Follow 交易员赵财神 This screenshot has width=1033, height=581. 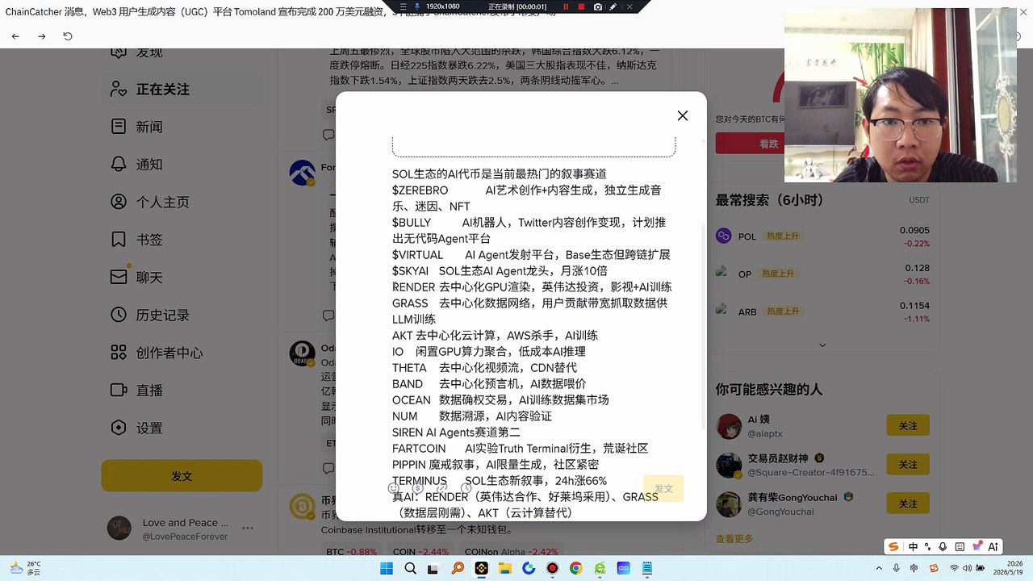pos(908,464)
